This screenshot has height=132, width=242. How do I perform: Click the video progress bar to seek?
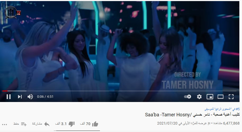tap(119, 91)
